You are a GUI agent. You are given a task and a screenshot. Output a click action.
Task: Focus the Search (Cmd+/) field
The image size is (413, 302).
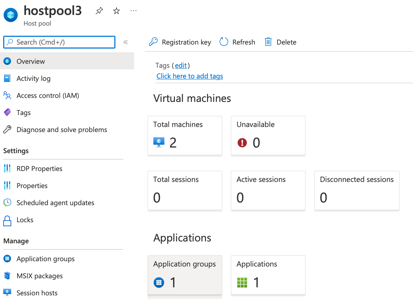pos(59,42)
